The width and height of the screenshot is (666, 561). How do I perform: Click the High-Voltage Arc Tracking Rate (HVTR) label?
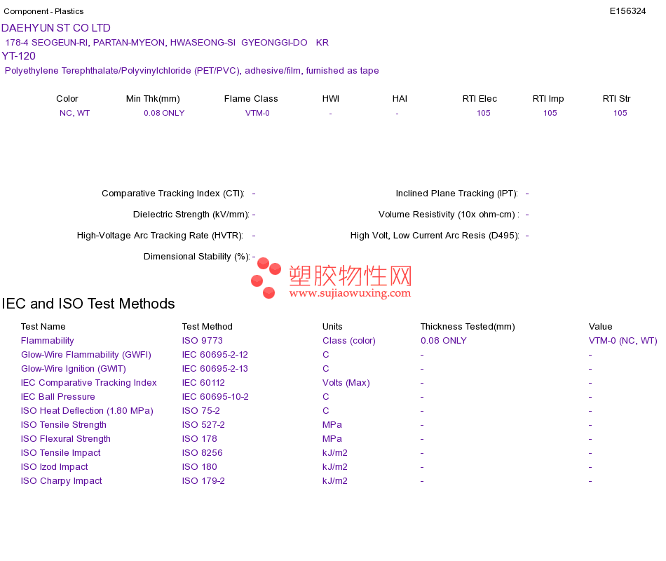(160, 236)
